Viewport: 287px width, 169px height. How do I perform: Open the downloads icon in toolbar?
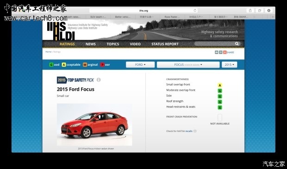coord(268,11)
